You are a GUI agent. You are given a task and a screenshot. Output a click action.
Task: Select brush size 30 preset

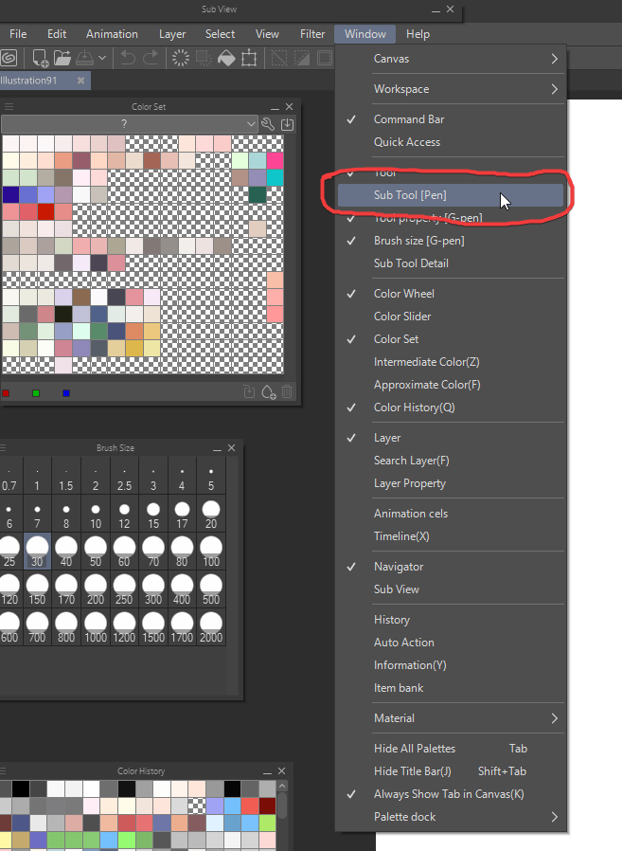point(37,551)
